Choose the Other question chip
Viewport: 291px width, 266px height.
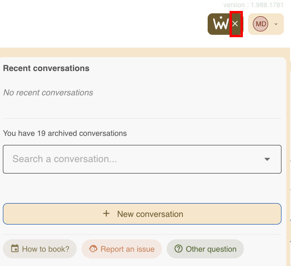(205, 249)
